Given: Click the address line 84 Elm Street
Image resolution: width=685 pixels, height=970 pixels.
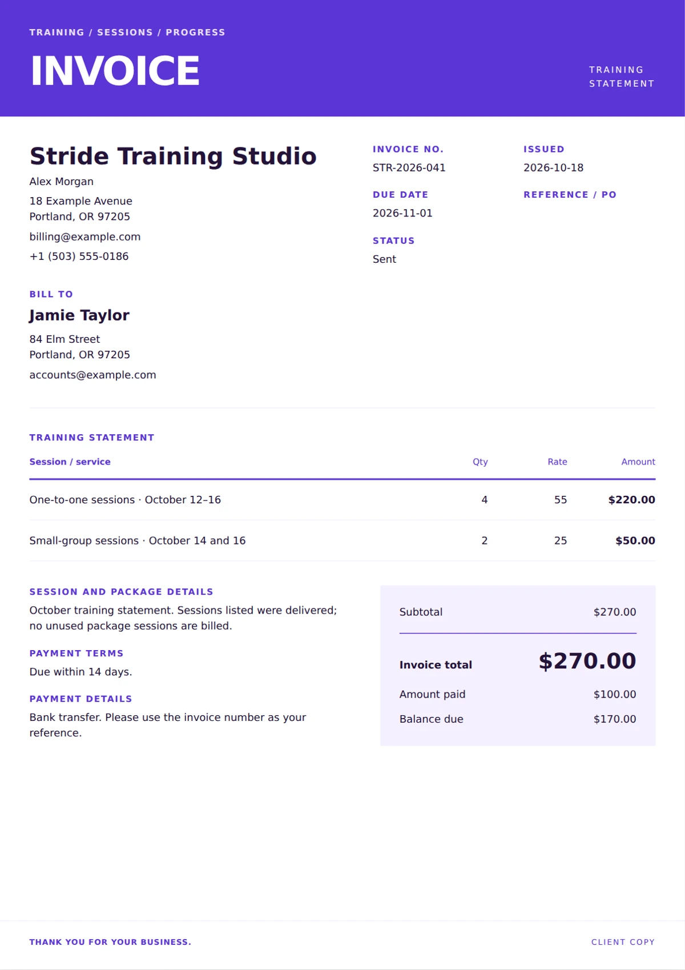Looking at the screenshot, I should (x=65, y=339).
